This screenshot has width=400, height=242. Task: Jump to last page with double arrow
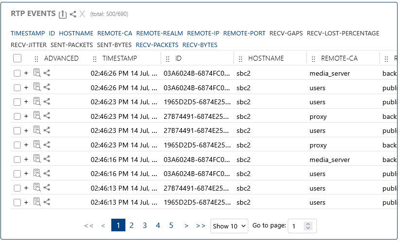[201, 226]
